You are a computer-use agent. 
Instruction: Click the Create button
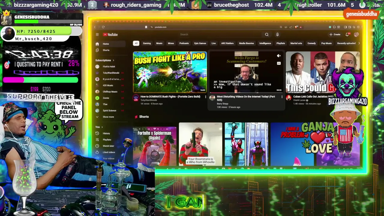(x=335, y=34)
